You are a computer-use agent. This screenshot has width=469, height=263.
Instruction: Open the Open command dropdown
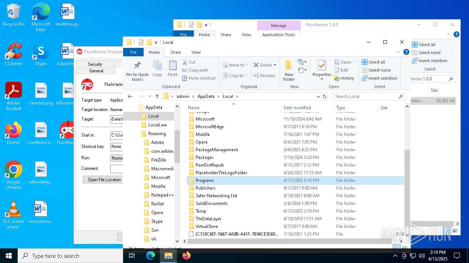(x=354, y=62)
